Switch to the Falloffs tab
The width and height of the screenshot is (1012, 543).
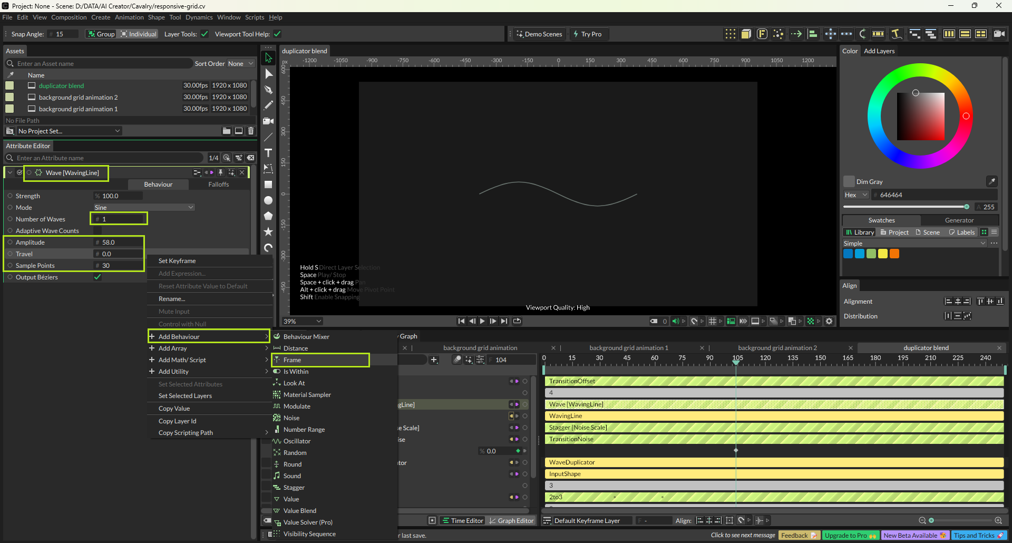(218, 185)
